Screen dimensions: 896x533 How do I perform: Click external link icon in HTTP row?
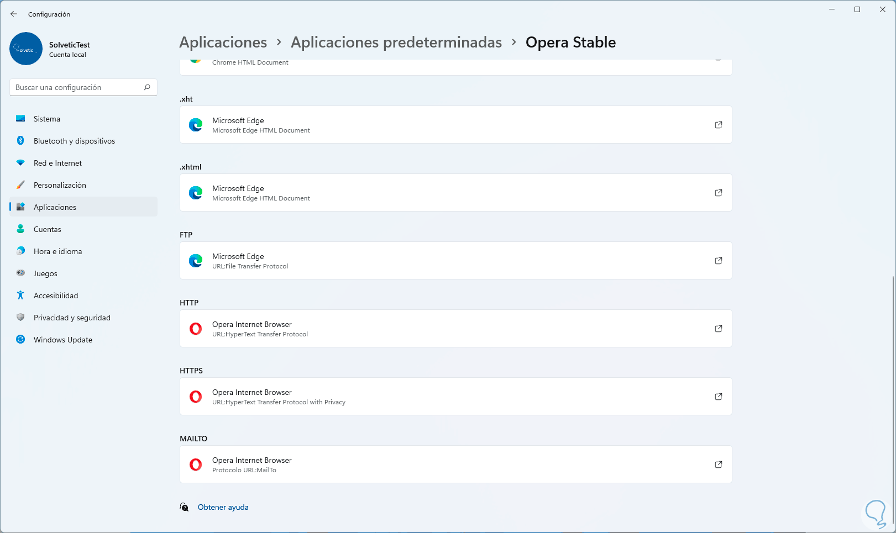tap(718, 329)
